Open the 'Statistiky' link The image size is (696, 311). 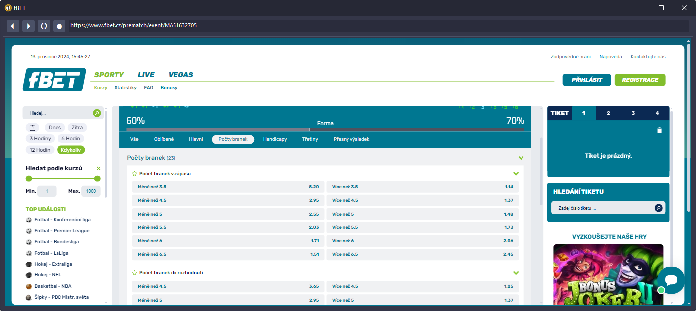tap(125, 88)
